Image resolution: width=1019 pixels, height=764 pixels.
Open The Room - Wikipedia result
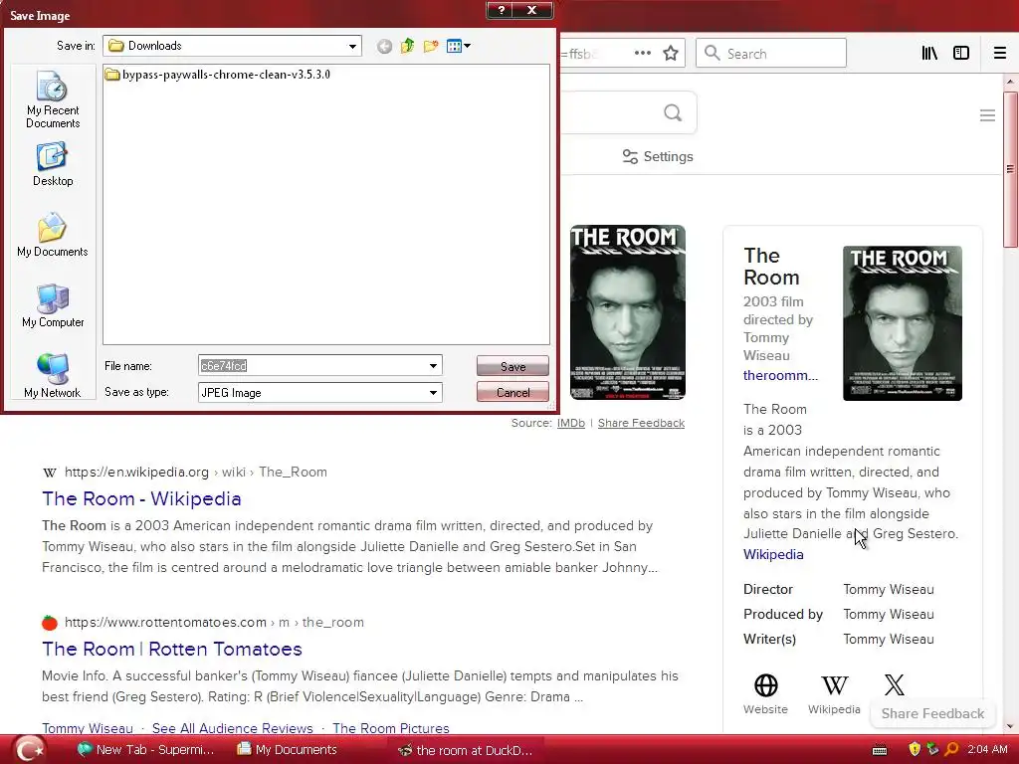tap(141, 499)
